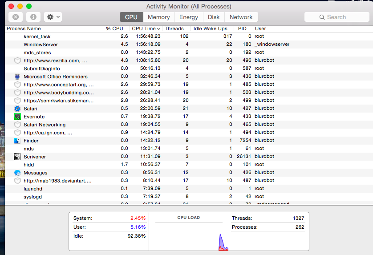The image size is (373, 255).
Task: Click the Evernote elephant icon
Action: [x=17, y=117]
